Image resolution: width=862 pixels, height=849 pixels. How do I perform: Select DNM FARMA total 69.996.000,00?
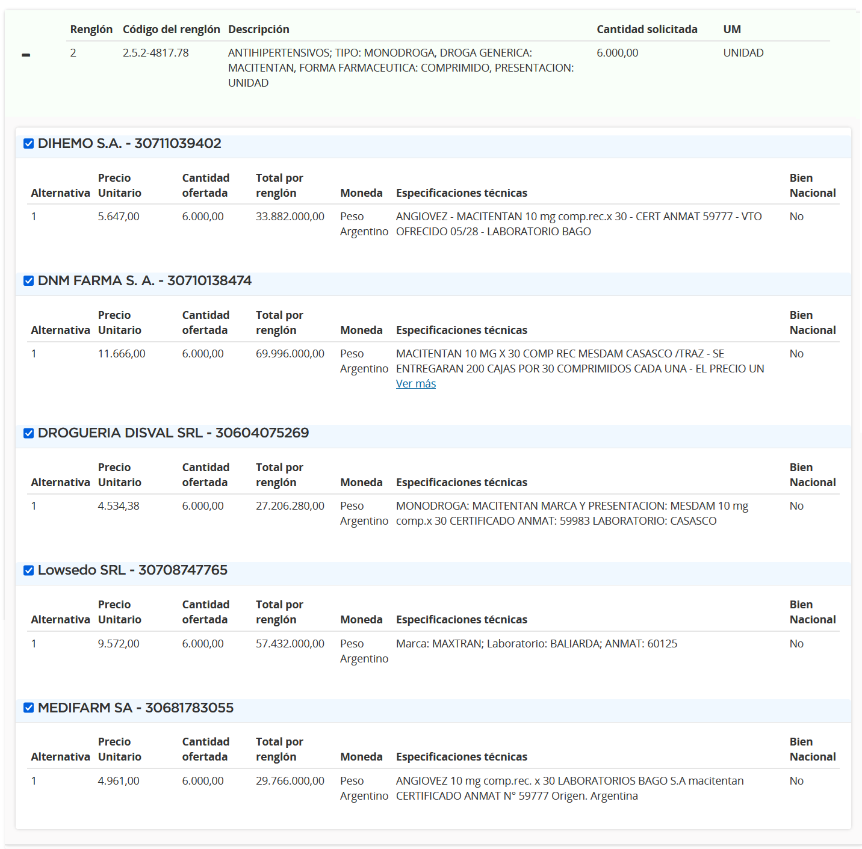pyautogui.click(x=290, y=354)
